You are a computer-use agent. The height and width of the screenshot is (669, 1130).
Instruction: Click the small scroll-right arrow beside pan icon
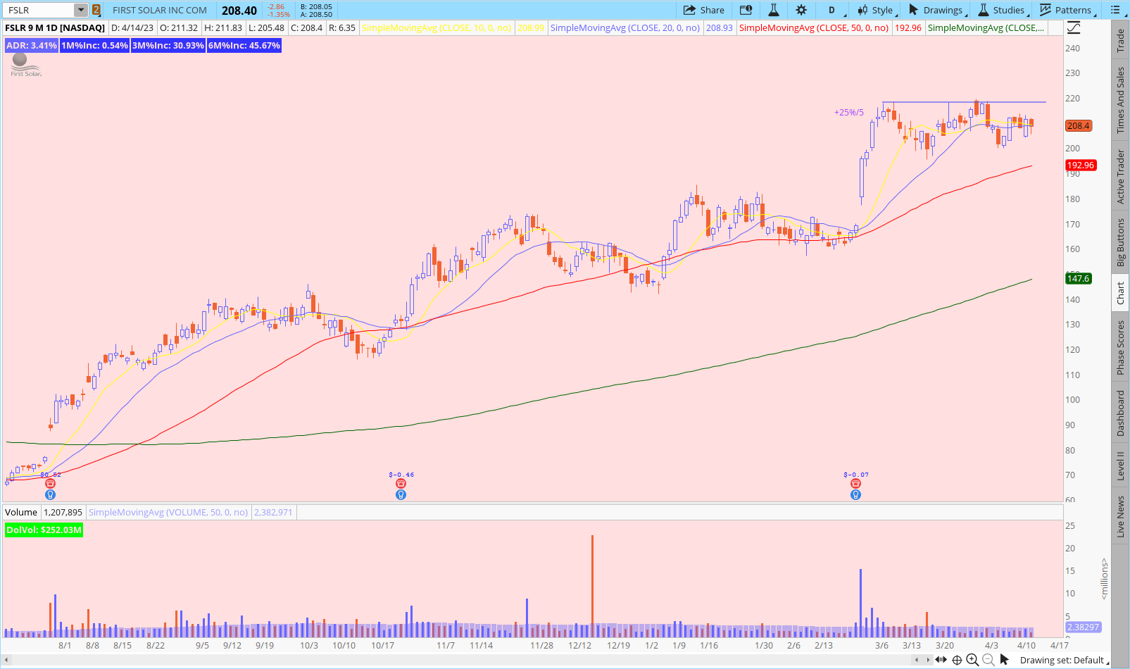click(x=929, y=660)
